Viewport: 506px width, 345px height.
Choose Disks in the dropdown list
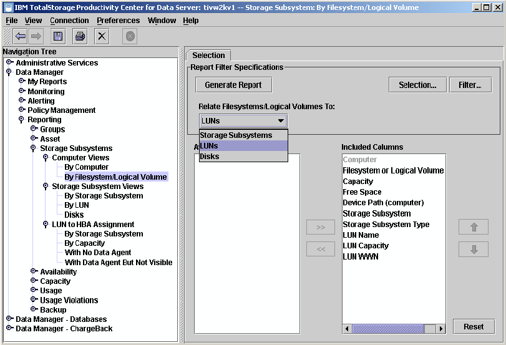(x=243, y=156)
